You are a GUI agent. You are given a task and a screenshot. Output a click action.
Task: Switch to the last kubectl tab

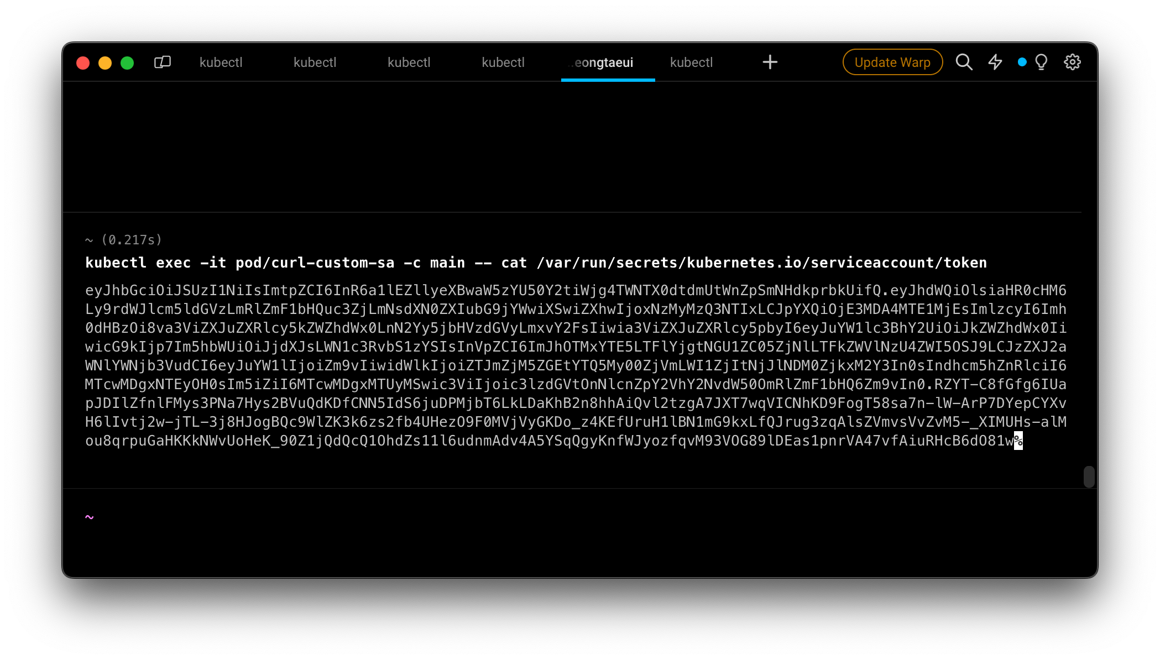(691, 62)
